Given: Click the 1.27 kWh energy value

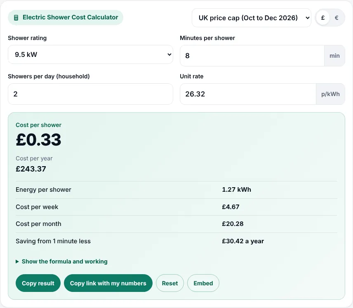Looking at the screenshot, I should point(236,190).
